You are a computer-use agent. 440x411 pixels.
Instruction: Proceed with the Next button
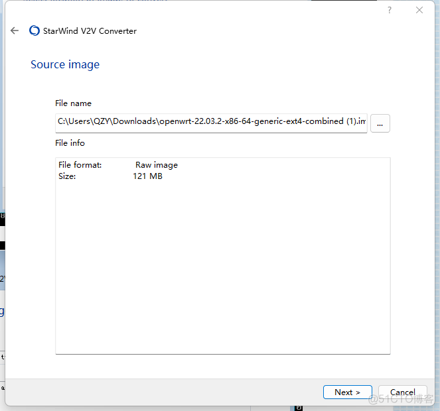[x=347, y=392]
